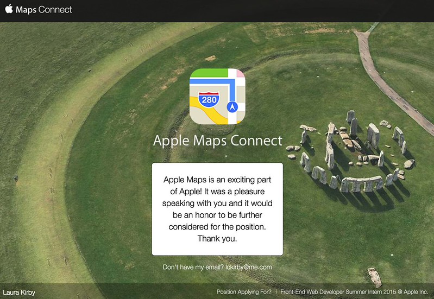Viewport: 434px width, 299px height.
Task: Click the white thank-you message card
Action: (x=217, y=209)
